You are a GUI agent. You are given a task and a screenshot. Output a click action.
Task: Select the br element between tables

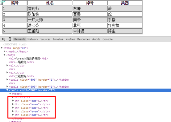12,83
